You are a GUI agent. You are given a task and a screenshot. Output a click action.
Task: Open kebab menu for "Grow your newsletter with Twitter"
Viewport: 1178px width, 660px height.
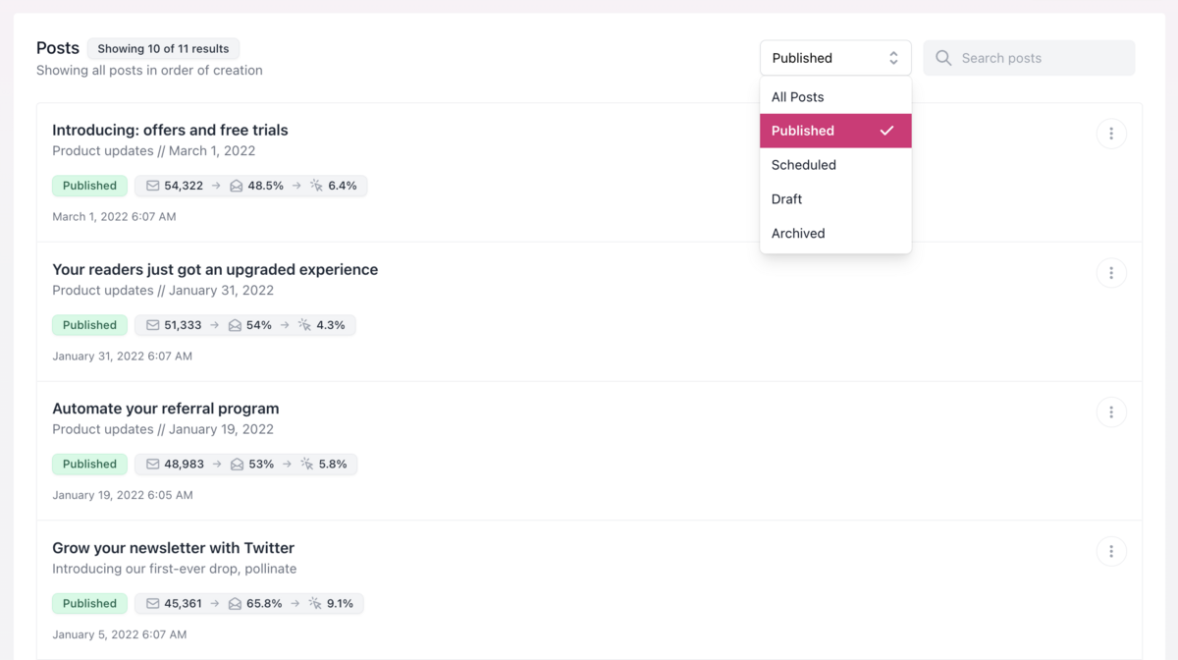point(1111,551)
